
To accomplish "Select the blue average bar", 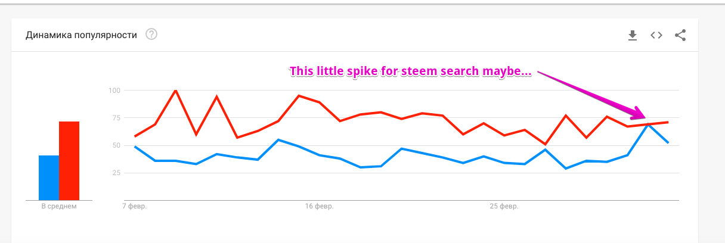I will [x=49, y=177].
